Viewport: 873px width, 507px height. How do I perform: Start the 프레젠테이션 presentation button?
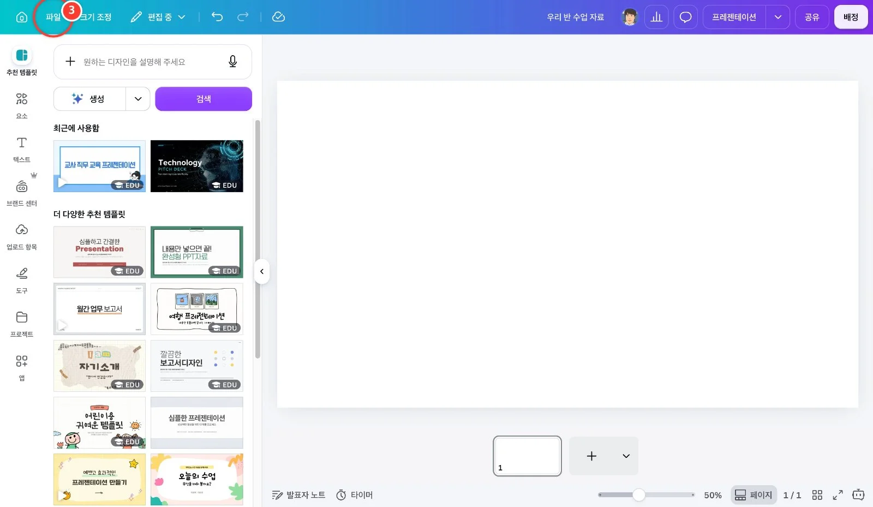[x=734, y=17]
